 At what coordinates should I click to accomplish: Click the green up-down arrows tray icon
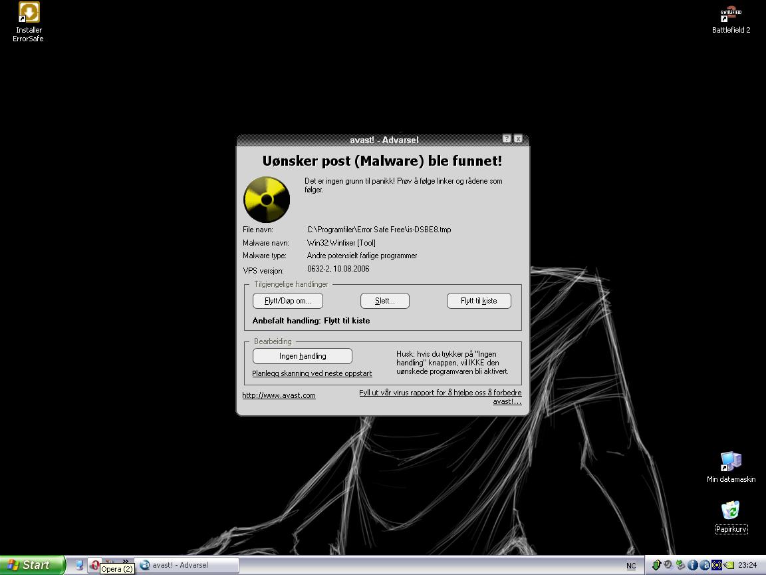[x=656, y=565]
